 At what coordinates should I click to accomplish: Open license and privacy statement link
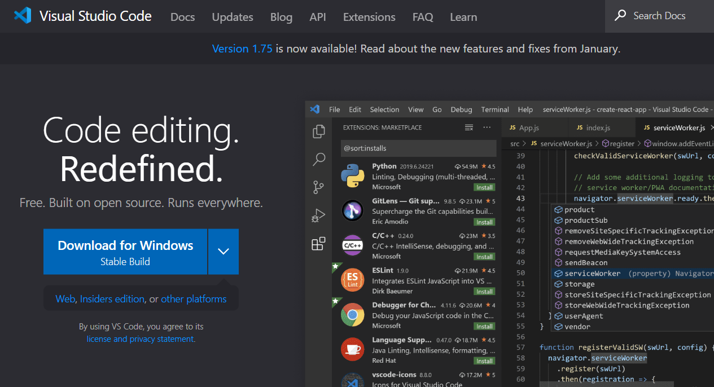[141, 339]
